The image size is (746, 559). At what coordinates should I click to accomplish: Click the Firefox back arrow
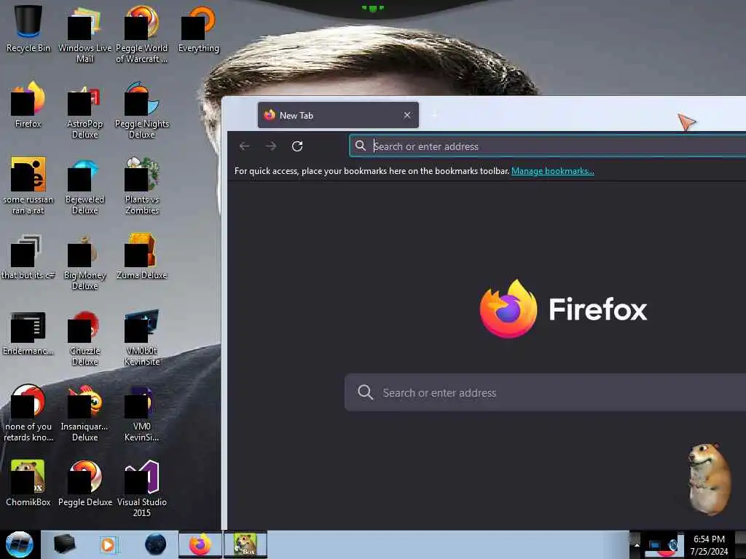(x=245, y=146)
